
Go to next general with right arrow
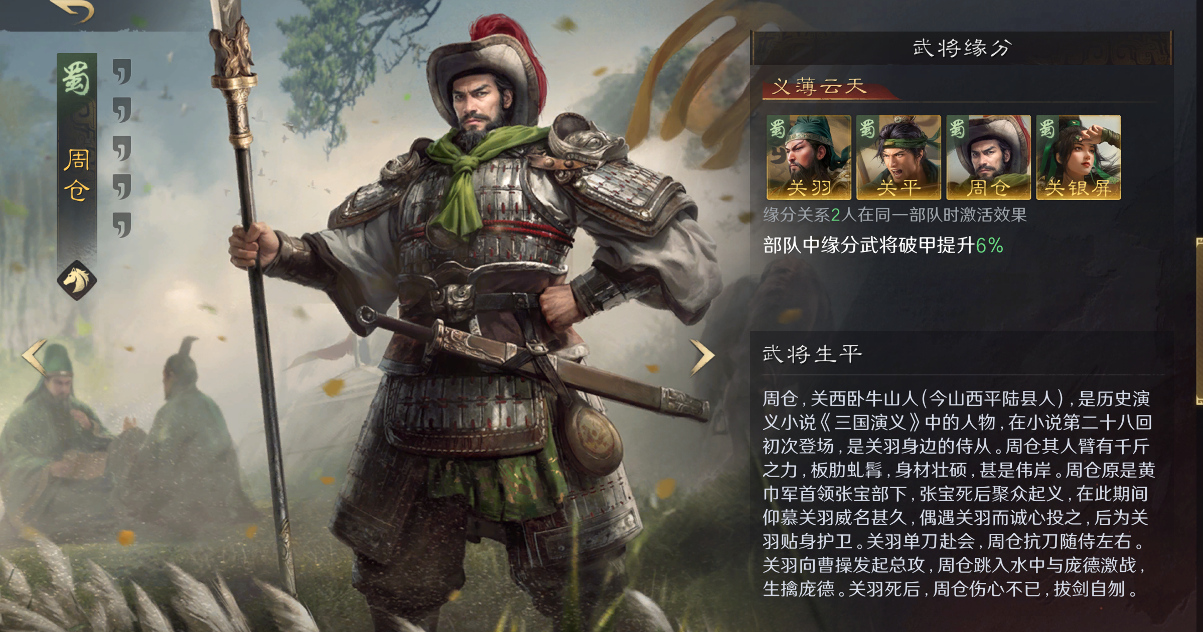tap(702, 357)
